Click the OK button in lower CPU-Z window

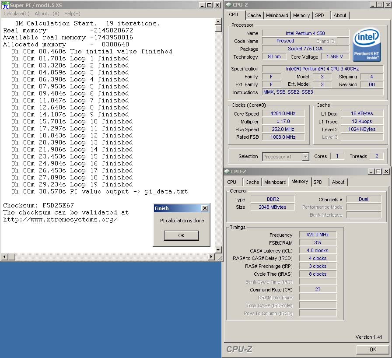click(x=373, y=350)
